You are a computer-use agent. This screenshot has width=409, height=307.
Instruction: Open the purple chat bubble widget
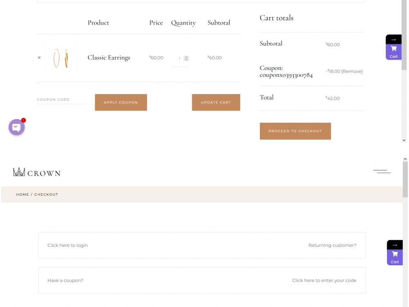(x=16, y=127)
